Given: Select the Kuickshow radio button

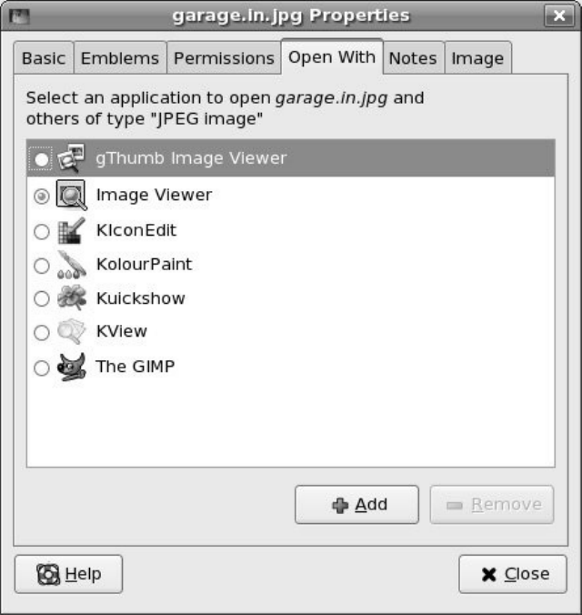Looking at the screenshot, I should pyautogui.click(x=42, y=299).
